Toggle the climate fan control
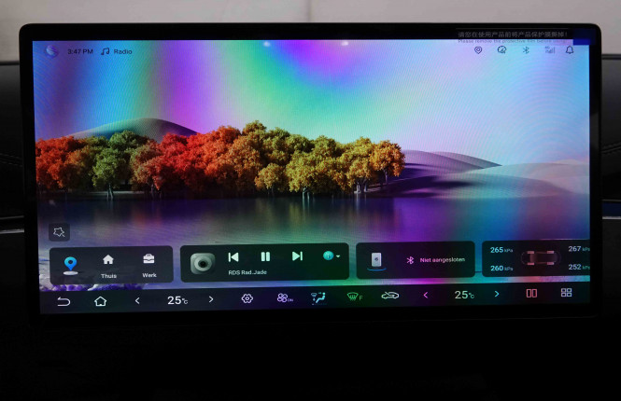 point(283,298)
